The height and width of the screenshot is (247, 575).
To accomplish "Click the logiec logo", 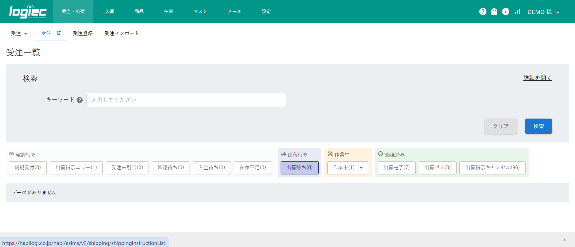I will pos(28,12).
